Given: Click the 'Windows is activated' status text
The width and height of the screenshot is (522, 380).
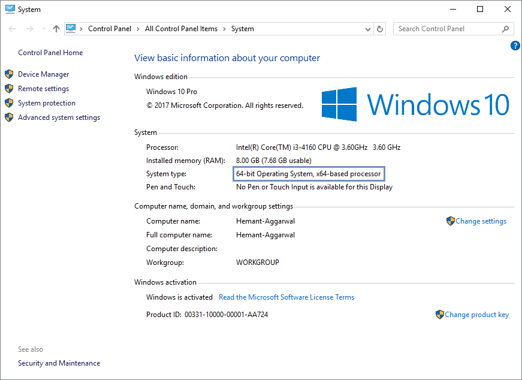Looking at the screenshot, I should click(179, 297).
